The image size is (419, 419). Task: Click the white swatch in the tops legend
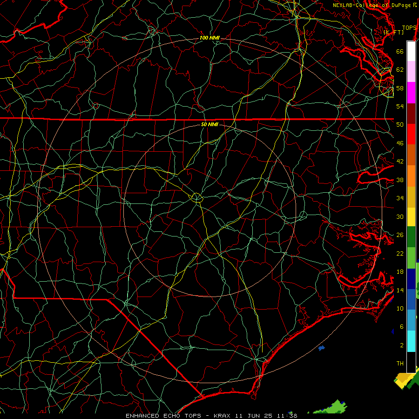click(x=411, y=51)
